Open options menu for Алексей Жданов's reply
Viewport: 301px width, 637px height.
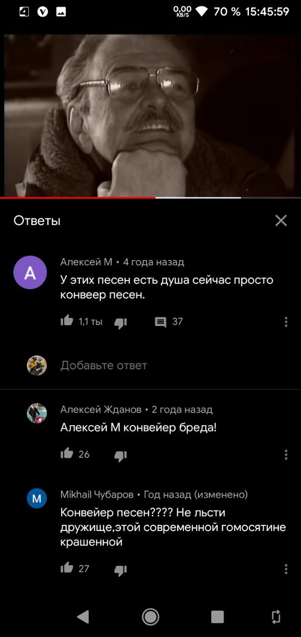[286, 454]
